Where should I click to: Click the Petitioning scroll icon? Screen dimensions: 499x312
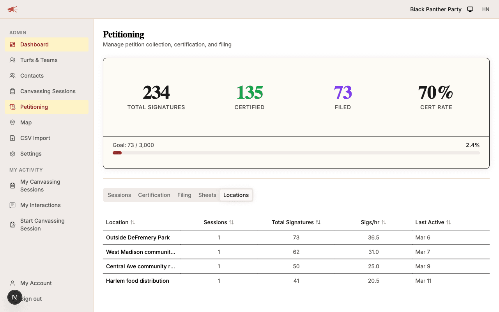12,107
